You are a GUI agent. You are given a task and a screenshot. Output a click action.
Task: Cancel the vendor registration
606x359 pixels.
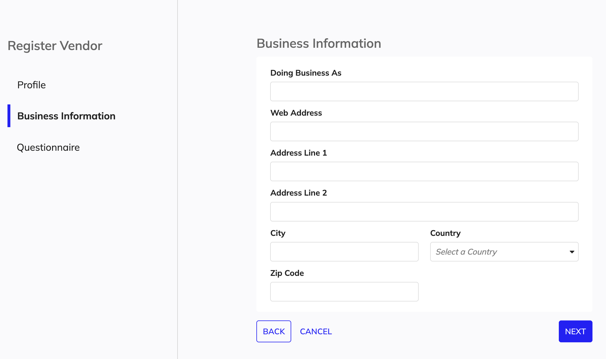click(x=316, y=331)
